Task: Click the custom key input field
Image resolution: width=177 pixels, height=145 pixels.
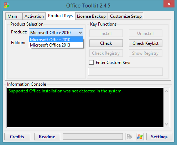Action: [x=125, y=71]
